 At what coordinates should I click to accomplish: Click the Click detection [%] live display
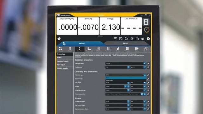pos(131,26)
